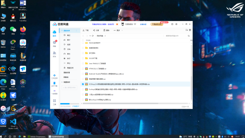Viewport: 245px width, 138px height.
Task: Click the search magnifier icon
Action: pos(189,36)
